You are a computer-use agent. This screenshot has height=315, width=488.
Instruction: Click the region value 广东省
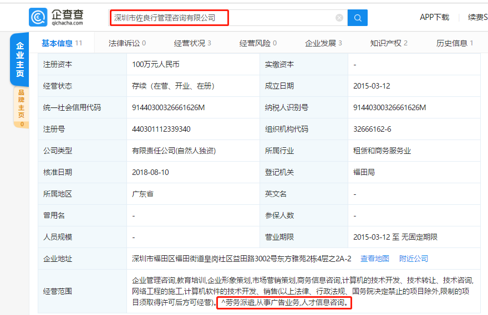(x=143, y=194)
